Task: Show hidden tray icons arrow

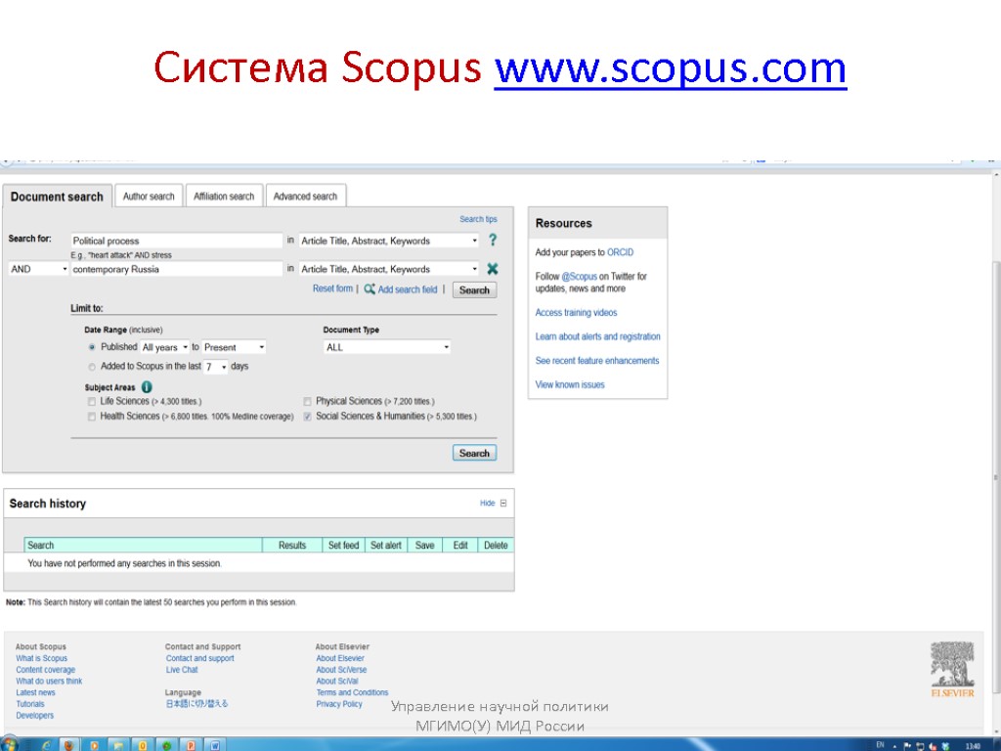Action: pyautogui.click(x=894, y=746)
